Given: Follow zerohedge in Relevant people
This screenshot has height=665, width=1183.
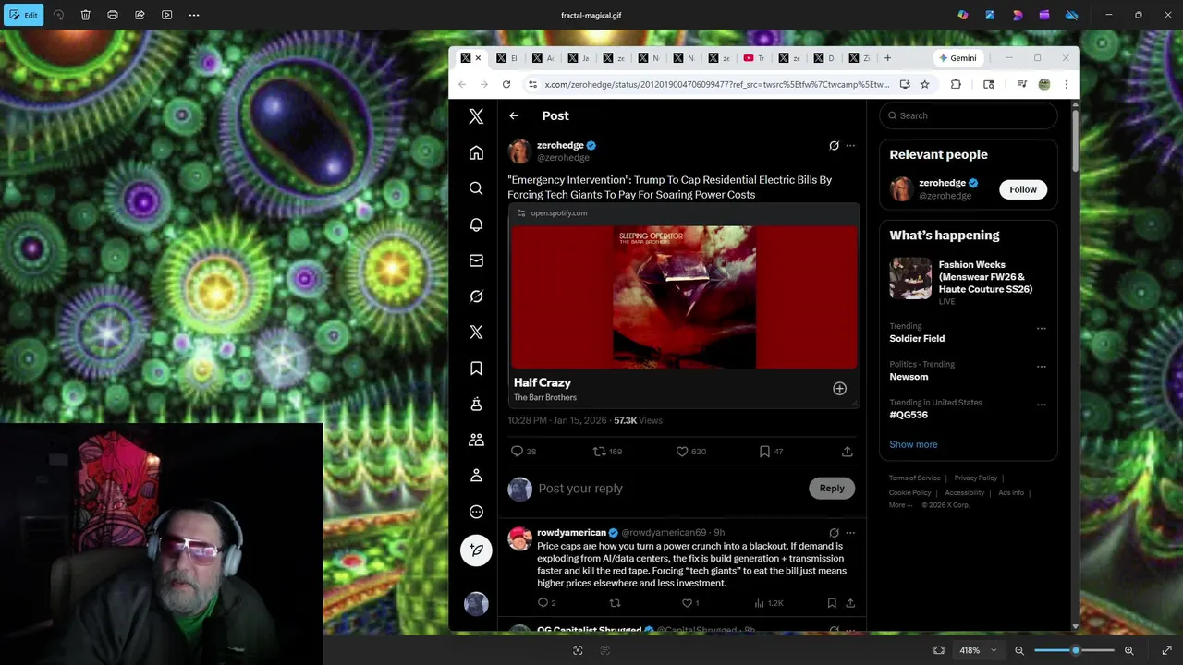Looking at the screenshot, I should pos(1022,189).
